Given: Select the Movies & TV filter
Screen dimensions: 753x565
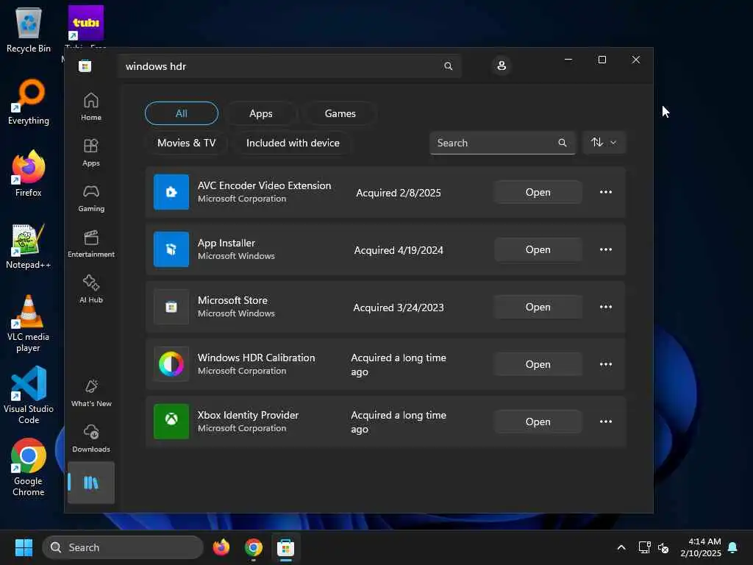Looking at the screenshot, I should point(186,143).
